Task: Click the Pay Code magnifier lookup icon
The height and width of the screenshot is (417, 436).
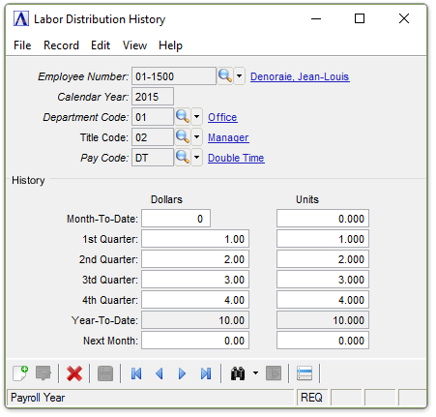Action: (183, 158)
